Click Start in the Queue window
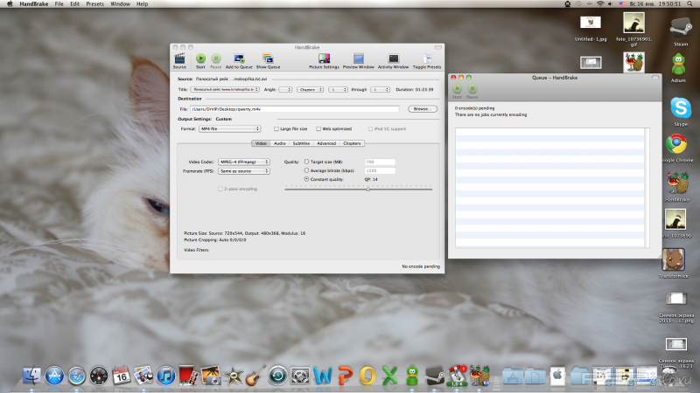Viewport: 700px width, 393px height. 456,89
